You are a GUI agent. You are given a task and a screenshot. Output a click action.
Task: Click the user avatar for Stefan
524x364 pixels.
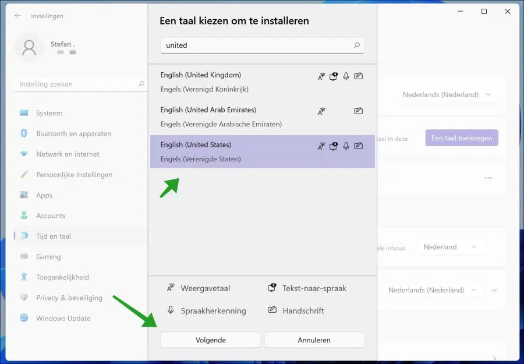point(29,48)
